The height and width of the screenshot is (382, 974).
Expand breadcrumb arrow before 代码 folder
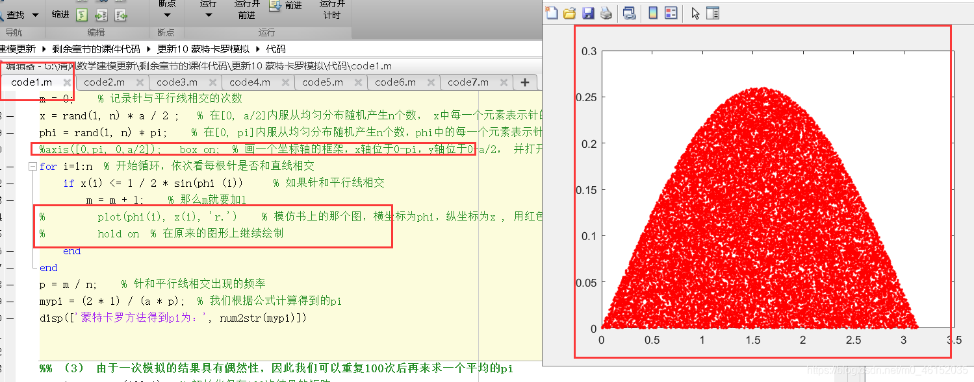[x=258, y=49]
